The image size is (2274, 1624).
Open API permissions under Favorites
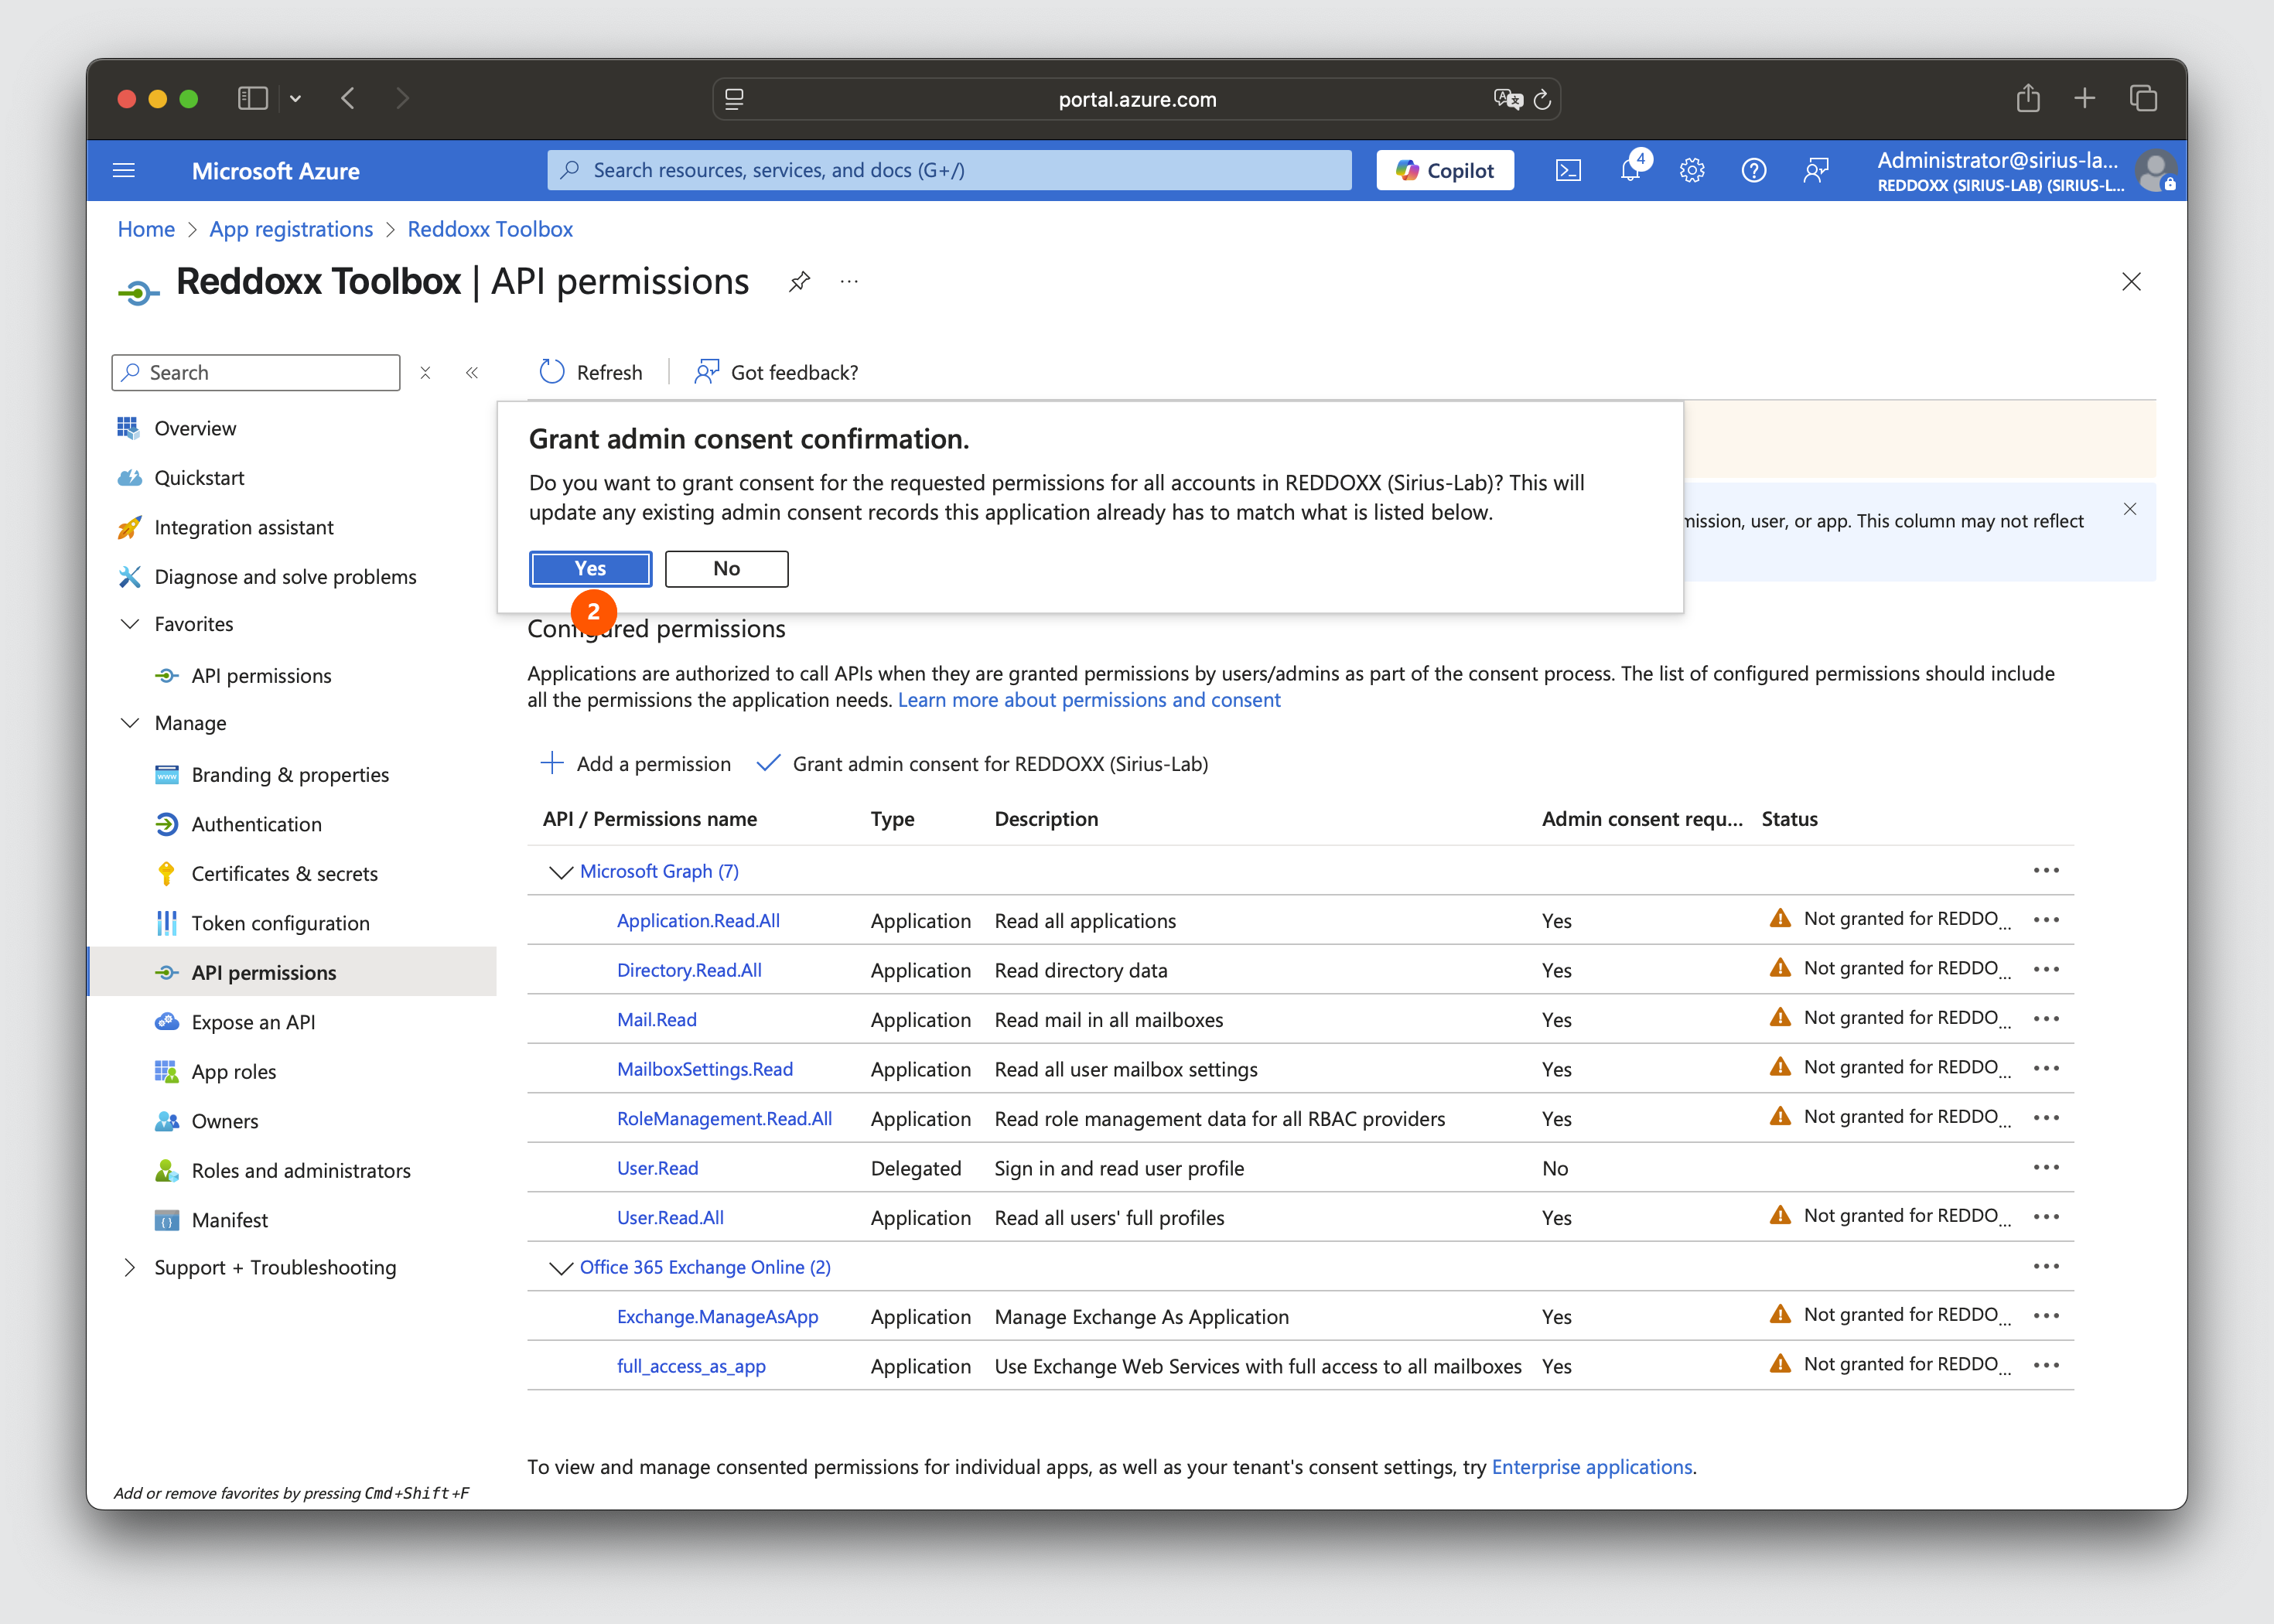(x=261, y=676)
